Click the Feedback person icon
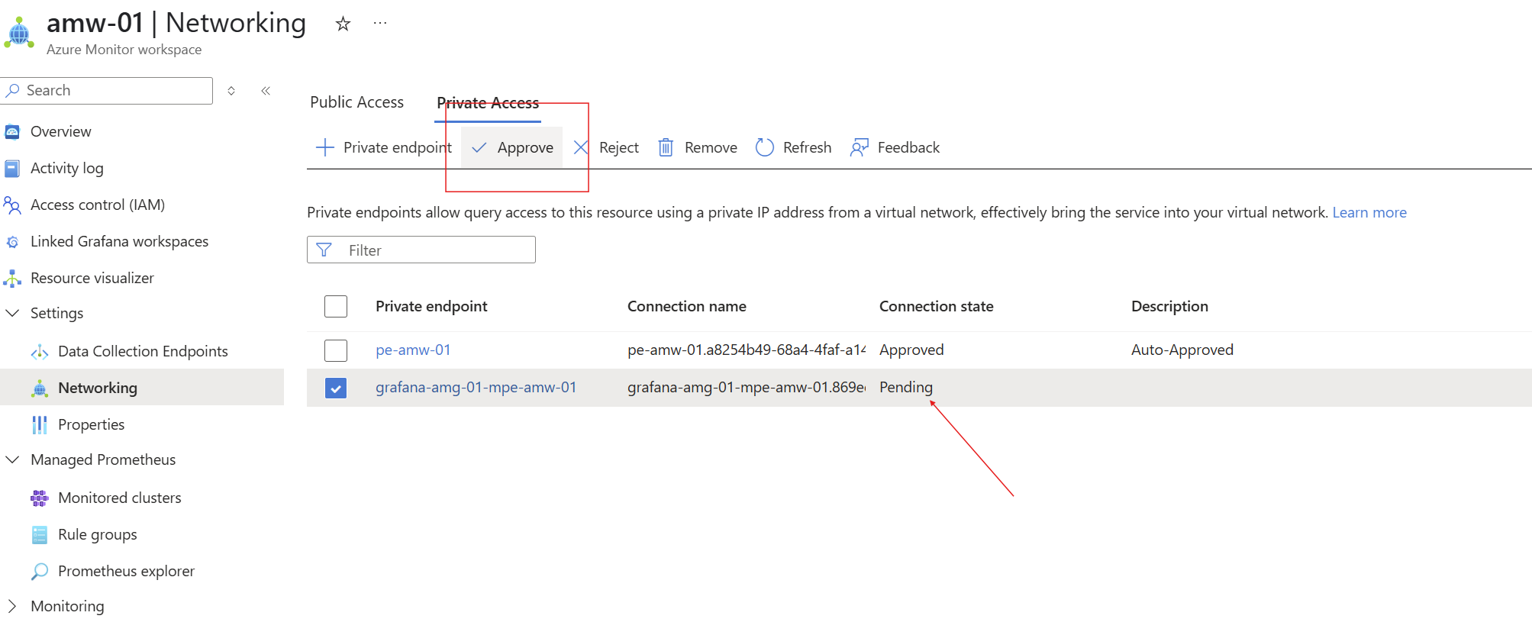1532x635 pixels. 860,147
